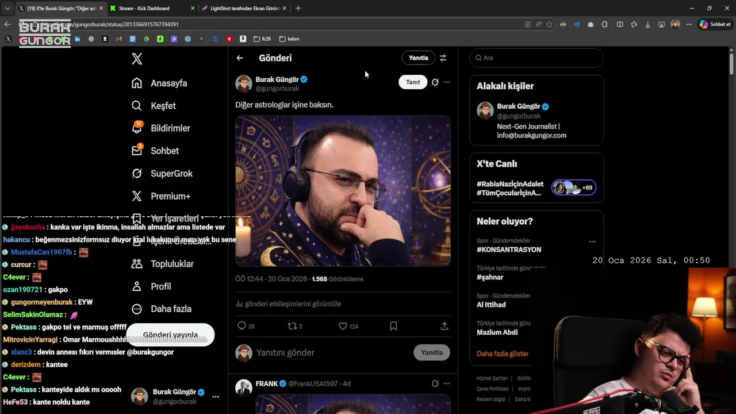Open Topluluklar communities in sidebar
736x414 pixels.
(x=163, y=264)
